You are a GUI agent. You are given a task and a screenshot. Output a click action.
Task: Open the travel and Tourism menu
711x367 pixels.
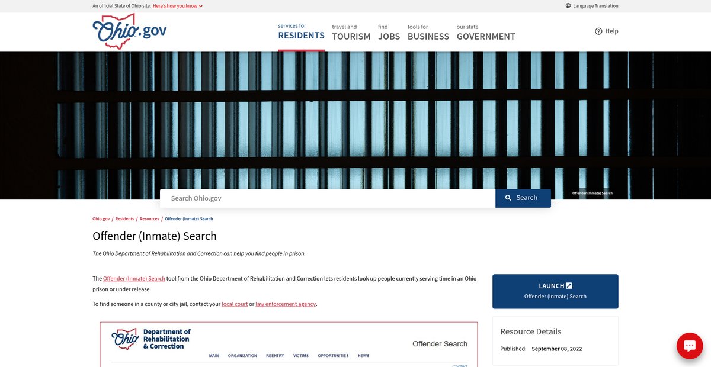point(351,32)
